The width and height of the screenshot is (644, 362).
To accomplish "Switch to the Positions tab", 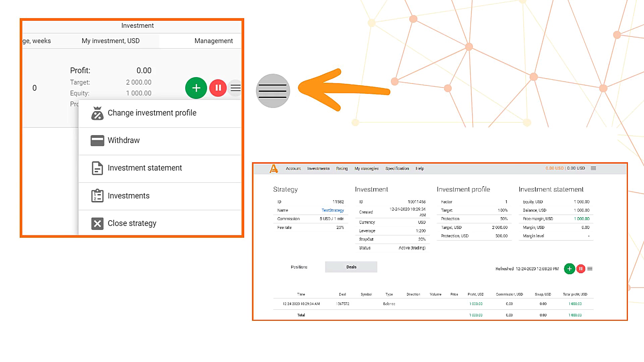I will pos(299,267).
